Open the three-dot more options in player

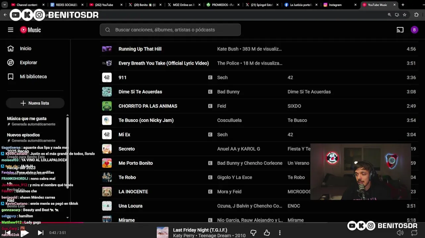click(280, 233)
